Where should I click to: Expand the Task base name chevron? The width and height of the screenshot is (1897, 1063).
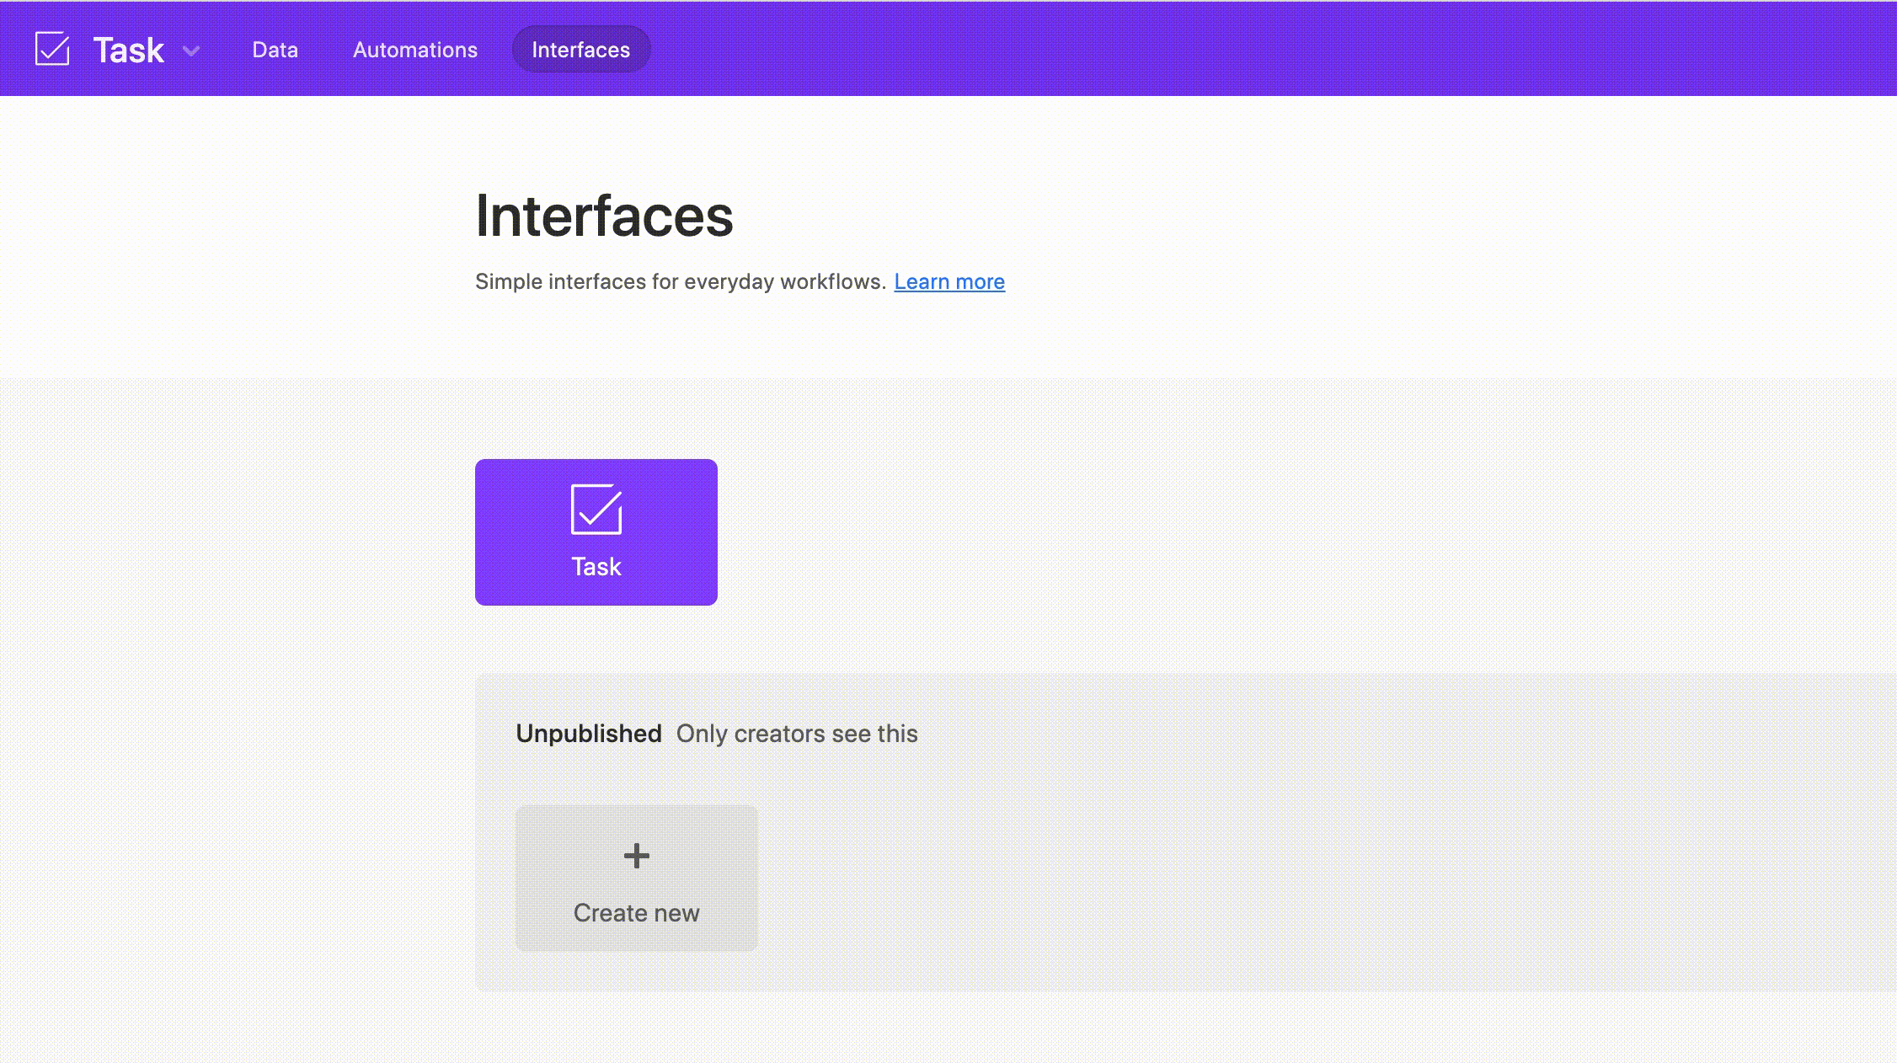pos(191,51)
